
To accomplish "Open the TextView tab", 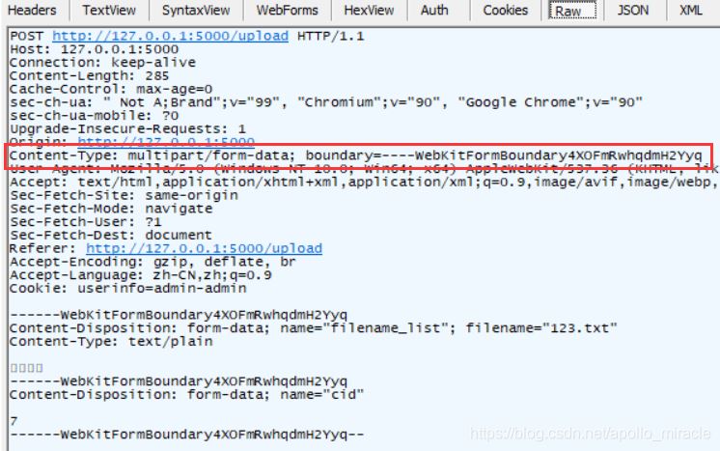I will tap(109, 10).
